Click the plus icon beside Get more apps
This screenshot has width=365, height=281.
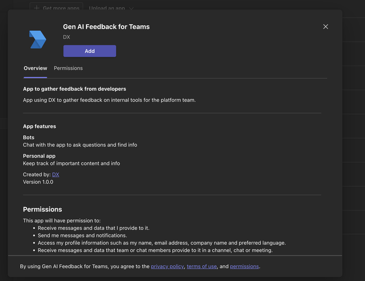pos(36,8)
